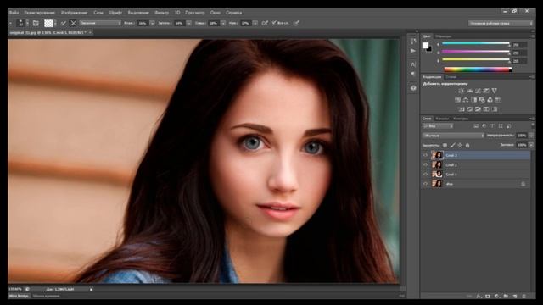
Task: Click the black background color swatch
Action: 429,49
